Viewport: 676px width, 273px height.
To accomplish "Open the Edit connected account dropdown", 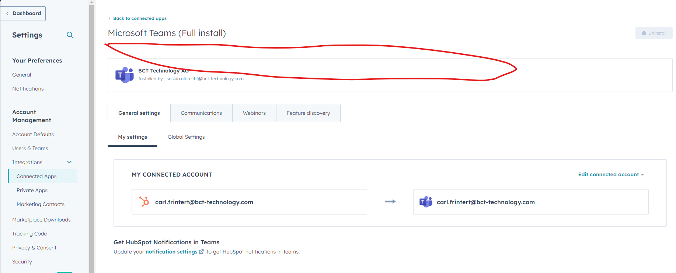I will [x=611, y=174].
